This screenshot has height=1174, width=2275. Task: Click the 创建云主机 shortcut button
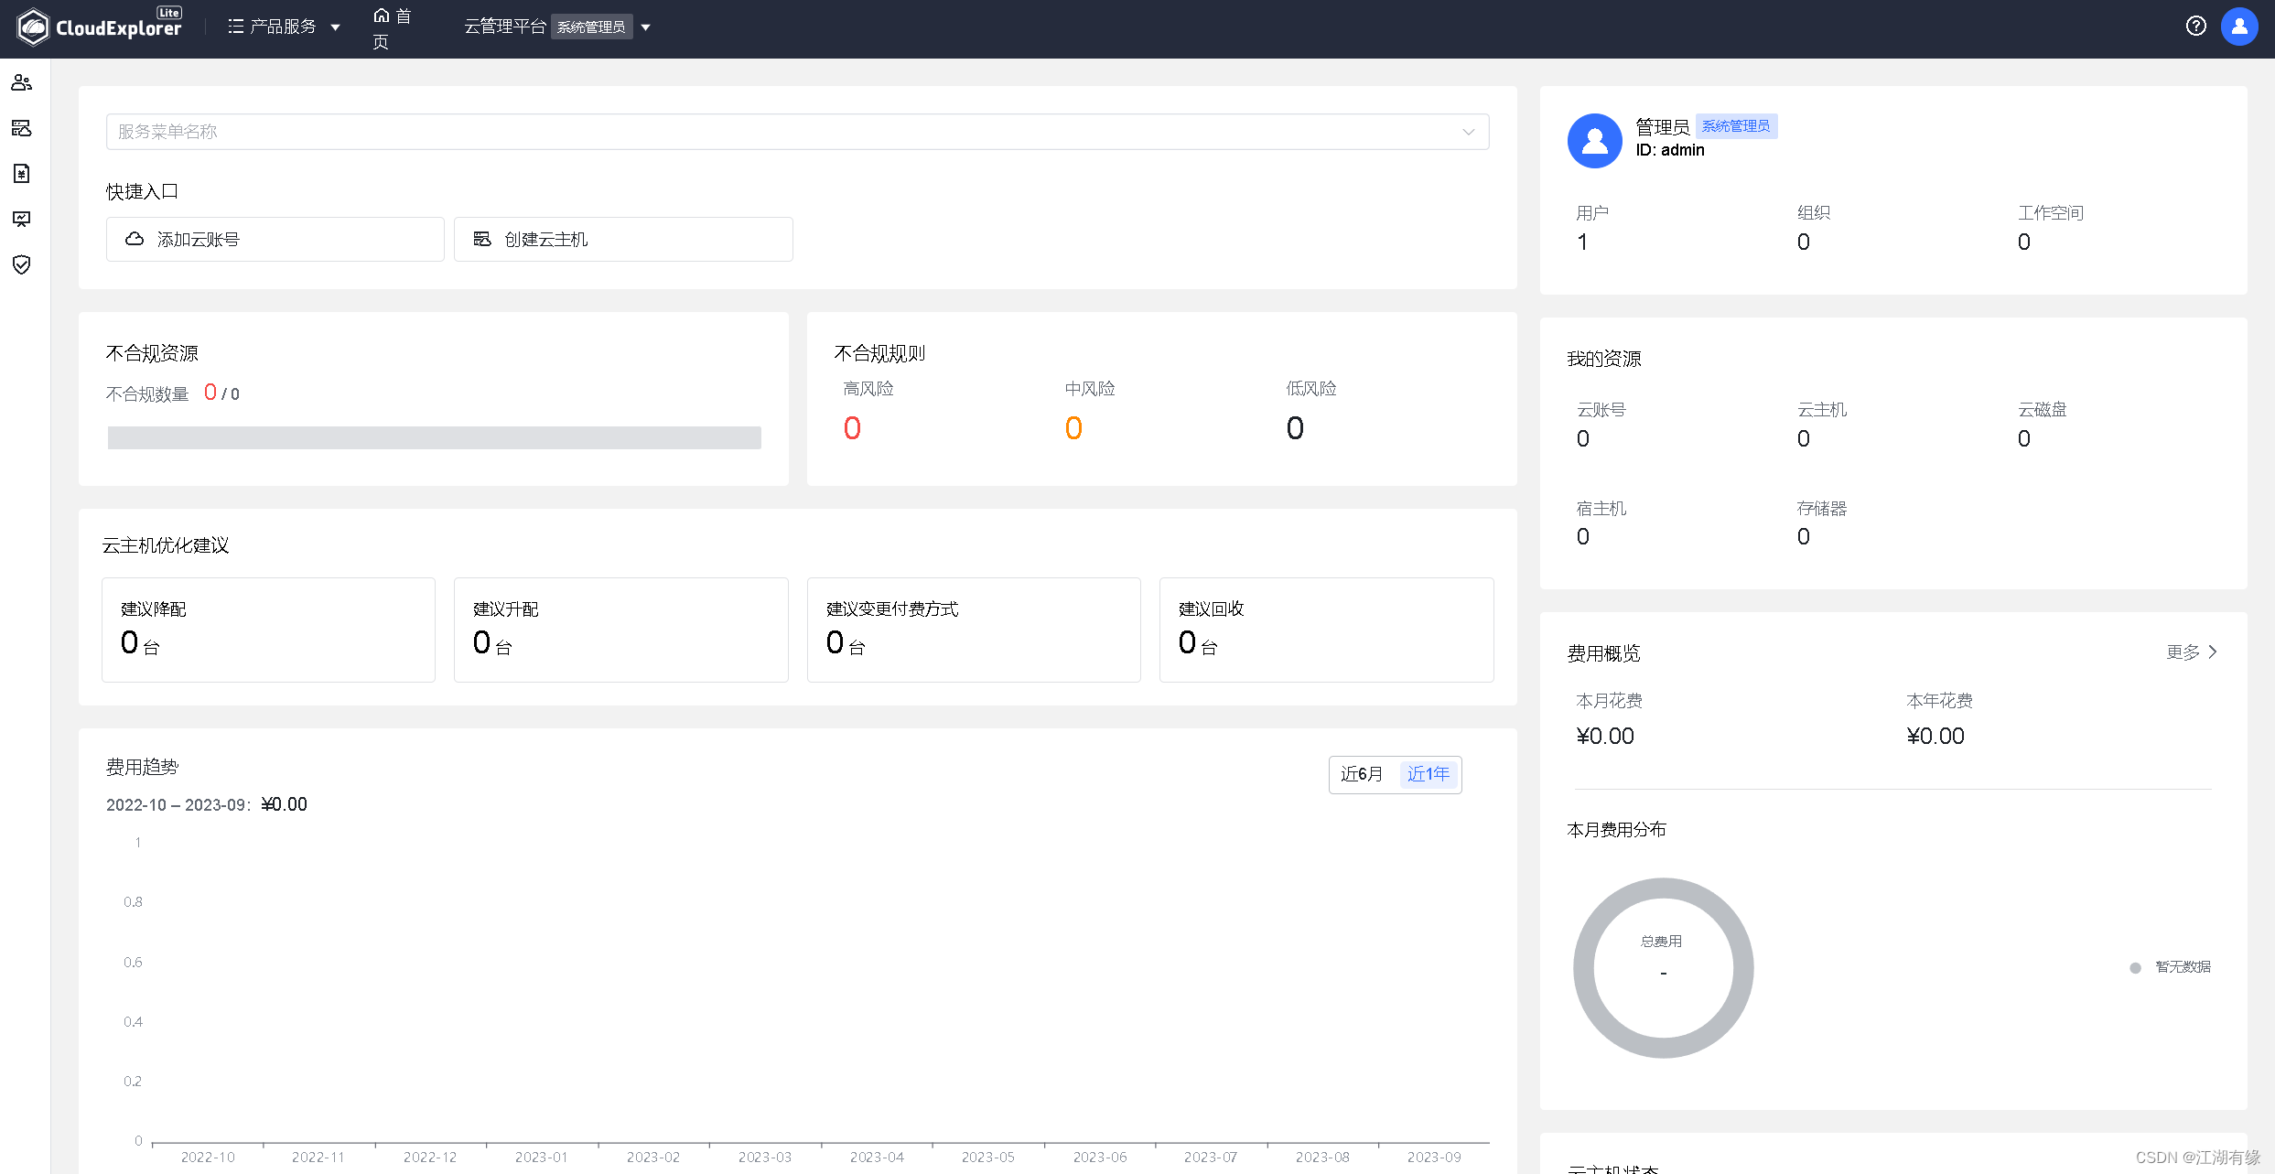623,239
